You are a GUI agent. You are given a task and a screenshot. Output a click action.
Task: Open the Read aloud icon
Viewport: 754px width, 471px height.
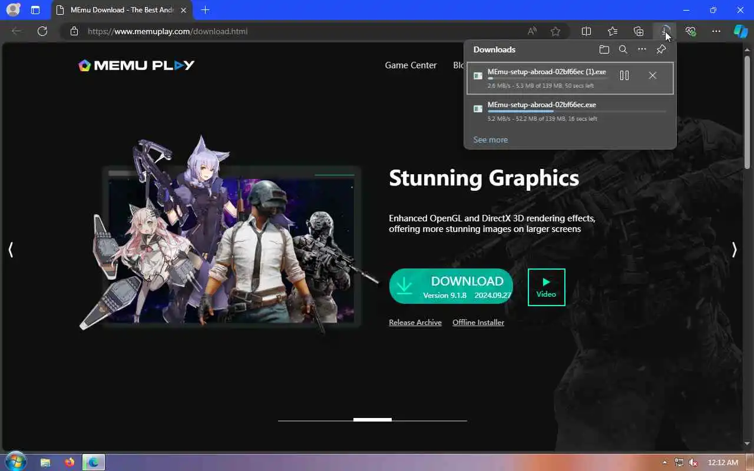pyautogui.click(x=532, y=31)
